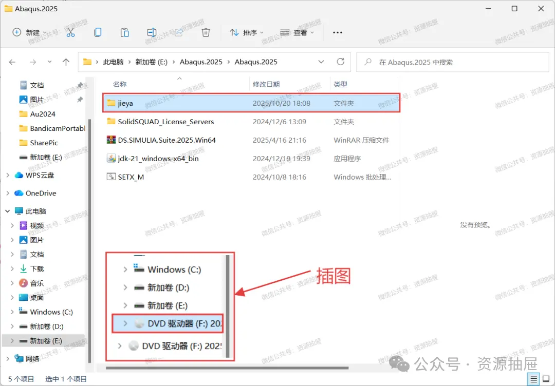
Task: Switch to large icons view in status bar
Action: (x=546, y=379)
